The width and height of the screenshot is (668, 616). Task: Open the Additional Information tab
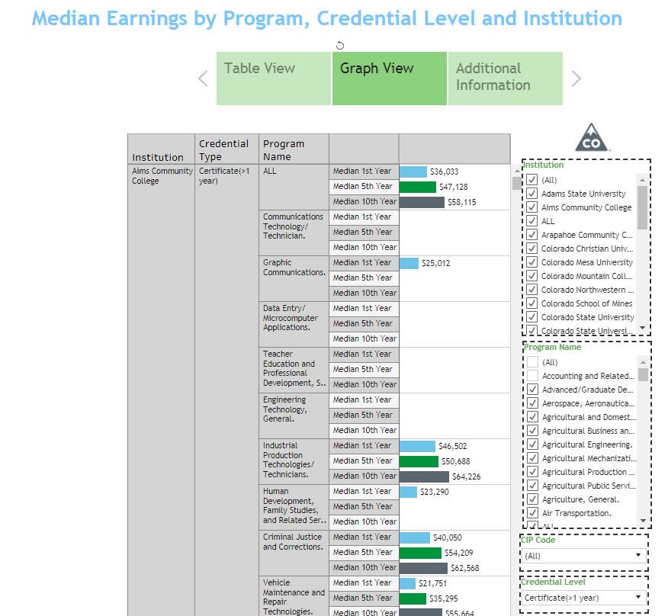(506, 79)
